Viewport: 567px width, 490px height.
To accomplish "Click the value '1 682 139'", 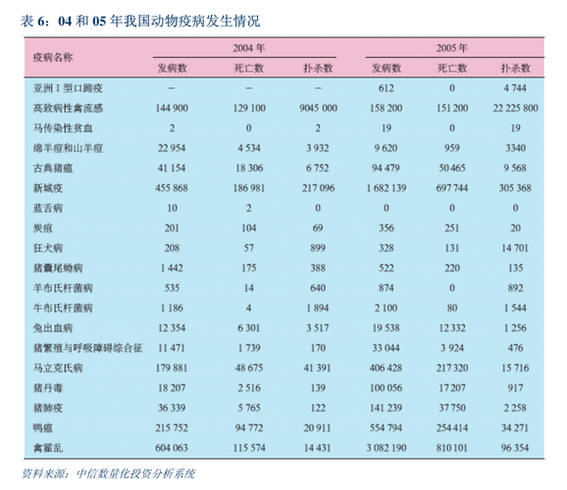I will pos(387,188).
